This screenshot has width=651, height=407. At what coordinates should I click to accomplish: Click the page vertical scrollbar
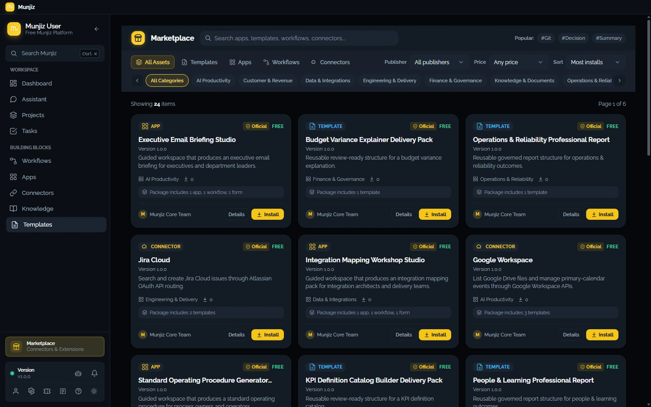[649, 88]
